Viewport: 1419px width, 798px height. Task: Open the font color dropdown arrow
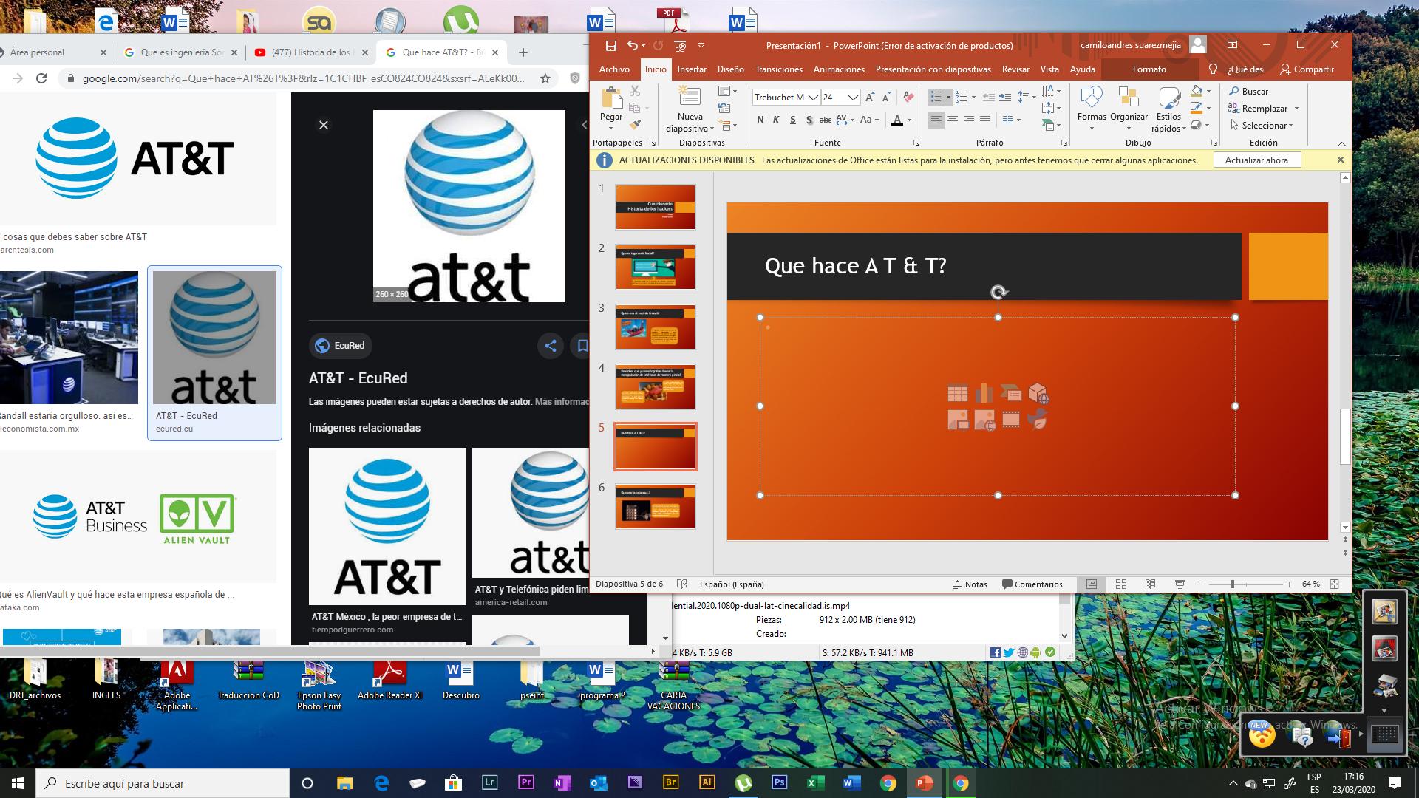tap(910, 120)
